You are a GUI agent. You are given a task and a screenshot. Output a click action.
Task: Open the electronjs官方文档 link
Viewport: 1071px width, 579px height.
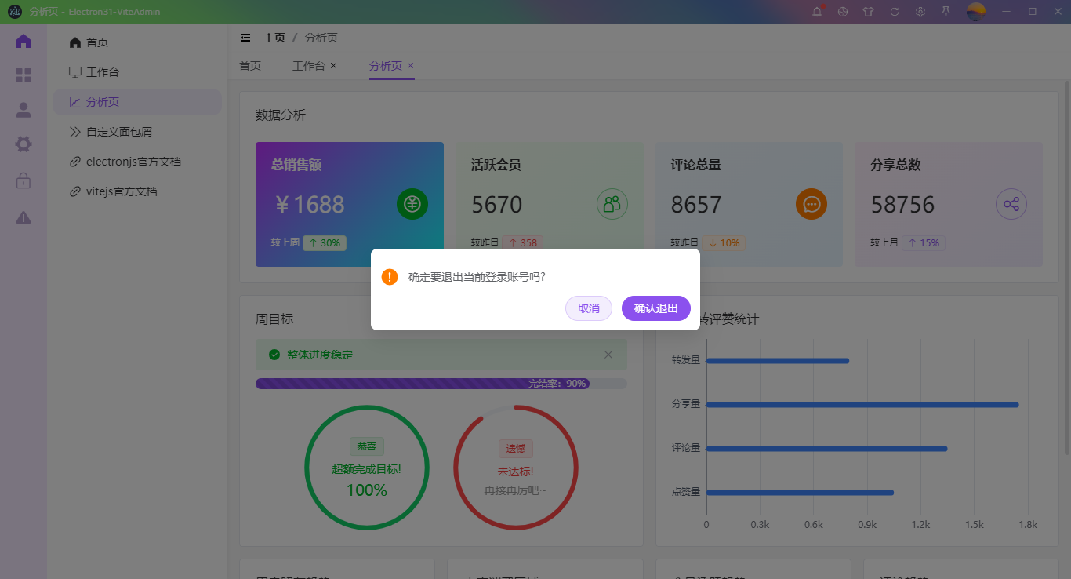click(x=137, y=162)
